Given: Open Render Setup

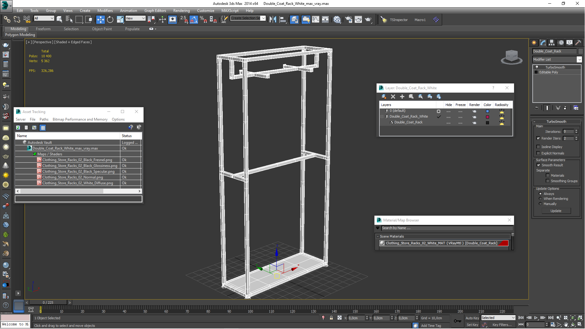Looking at the screenshot, I should [348, 19].
